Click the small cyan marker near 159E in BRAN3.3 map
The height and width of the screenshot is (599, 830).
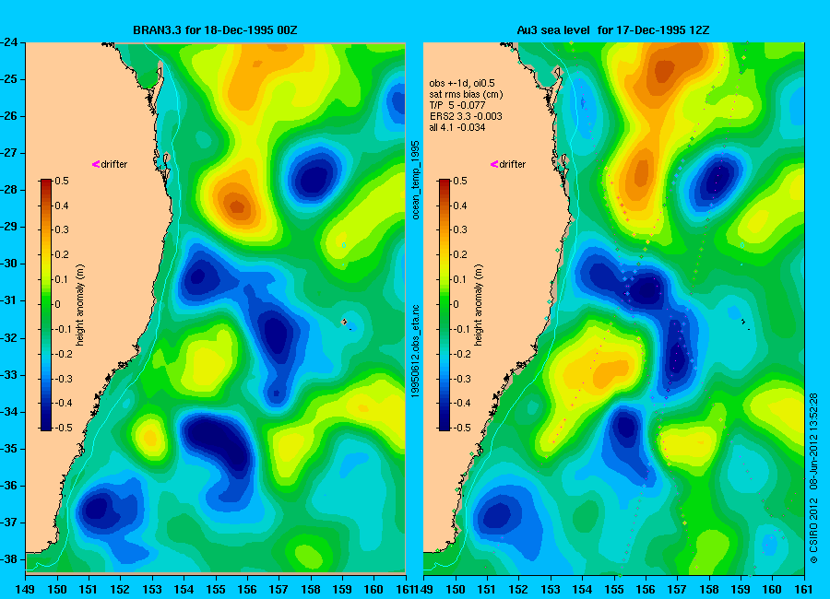(x=344, y=245)
